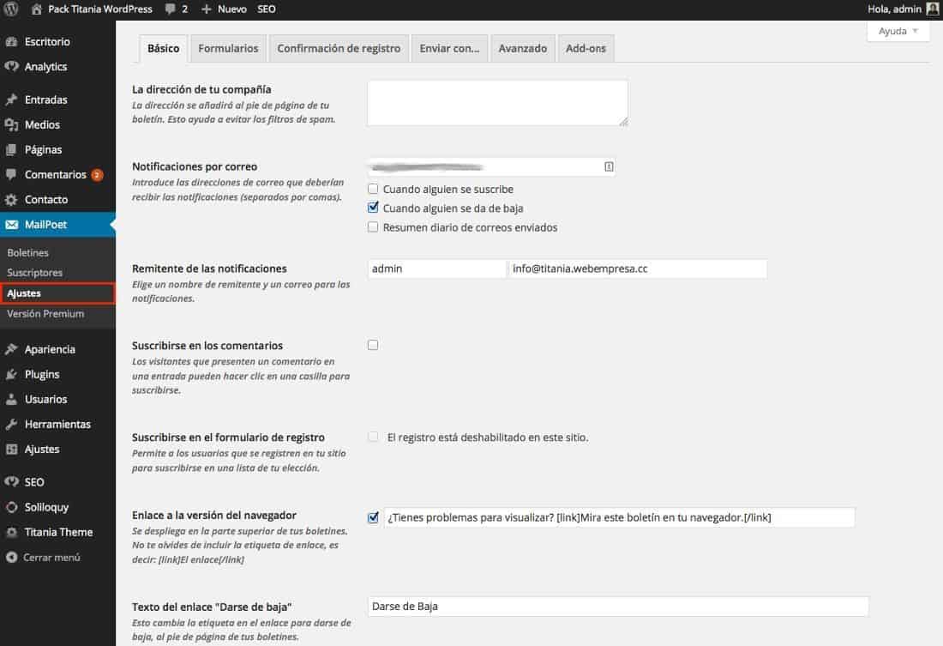Image resolution: width=943 pixels, height=646 pixels.
Task: Click the disabled registration form checkbox
Action: point(373,437)
